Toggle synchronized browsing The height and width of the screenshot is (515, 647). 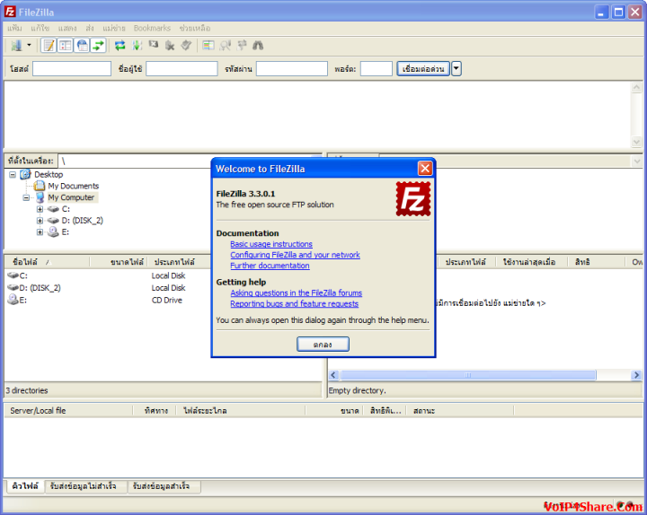click(242, 46)
